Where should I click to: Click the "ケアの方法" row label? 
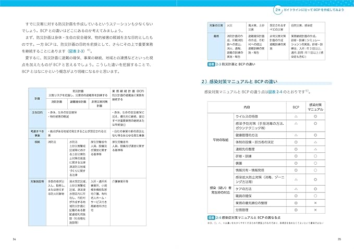(x=243, y=189)
